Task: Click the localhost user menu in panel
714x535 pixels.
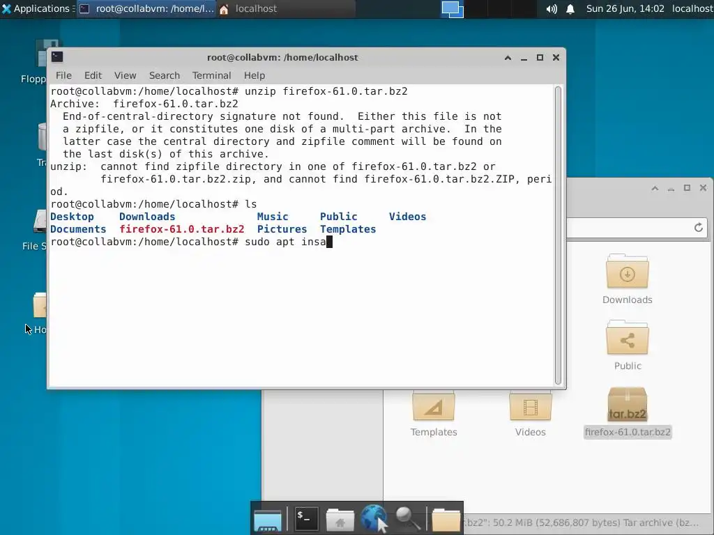Action: (x=692, y=8)
